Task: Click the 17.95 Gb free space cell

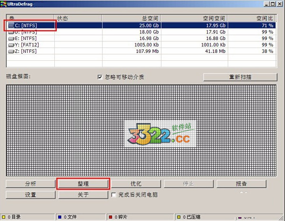Action: coord(194,26)
